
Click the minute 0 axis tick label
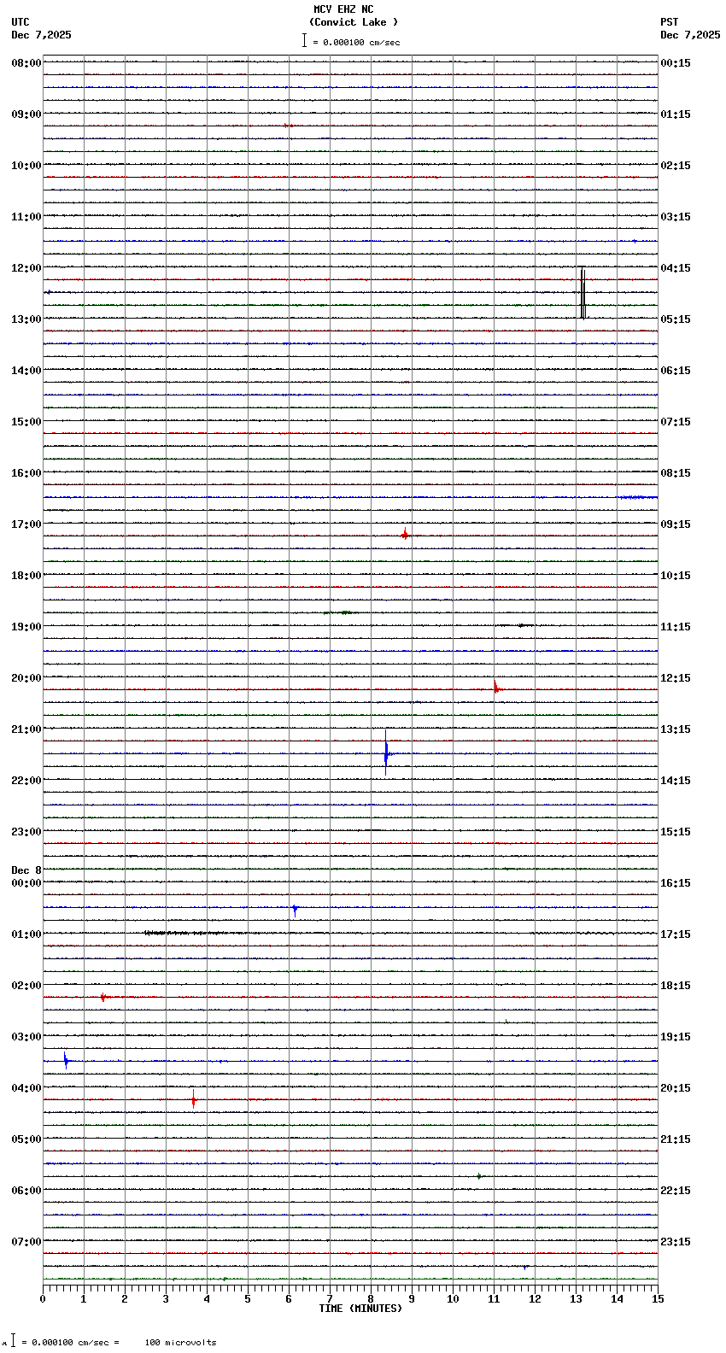[x=43, y=1299]
